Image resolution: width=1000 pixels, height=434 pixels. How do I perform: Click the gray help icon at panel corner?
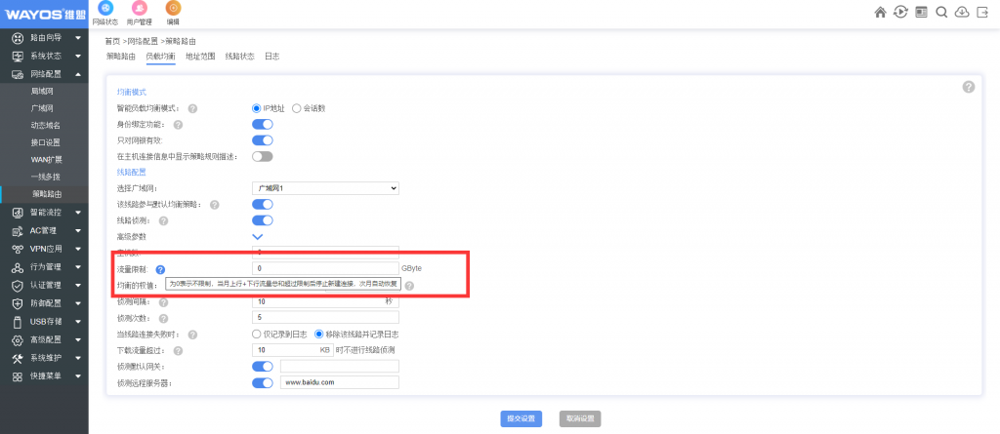969,87
